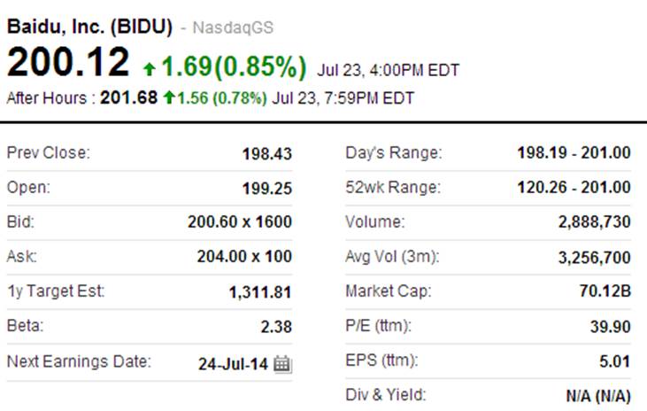
Task: Click the after-hours green up arrow
Action: tap(168, 97)
